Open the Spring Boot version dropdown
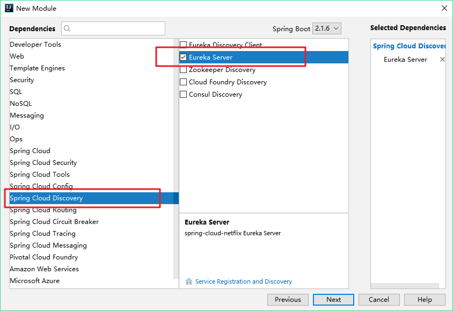This screenshot has height=311, width=453. pos(327,28)
